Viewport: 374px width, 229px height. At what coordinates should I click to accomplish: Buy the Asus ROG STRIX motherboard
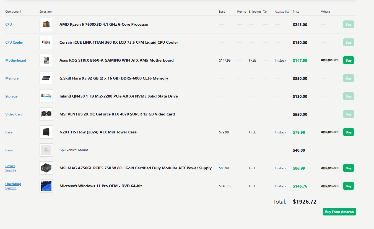(349, 60)
